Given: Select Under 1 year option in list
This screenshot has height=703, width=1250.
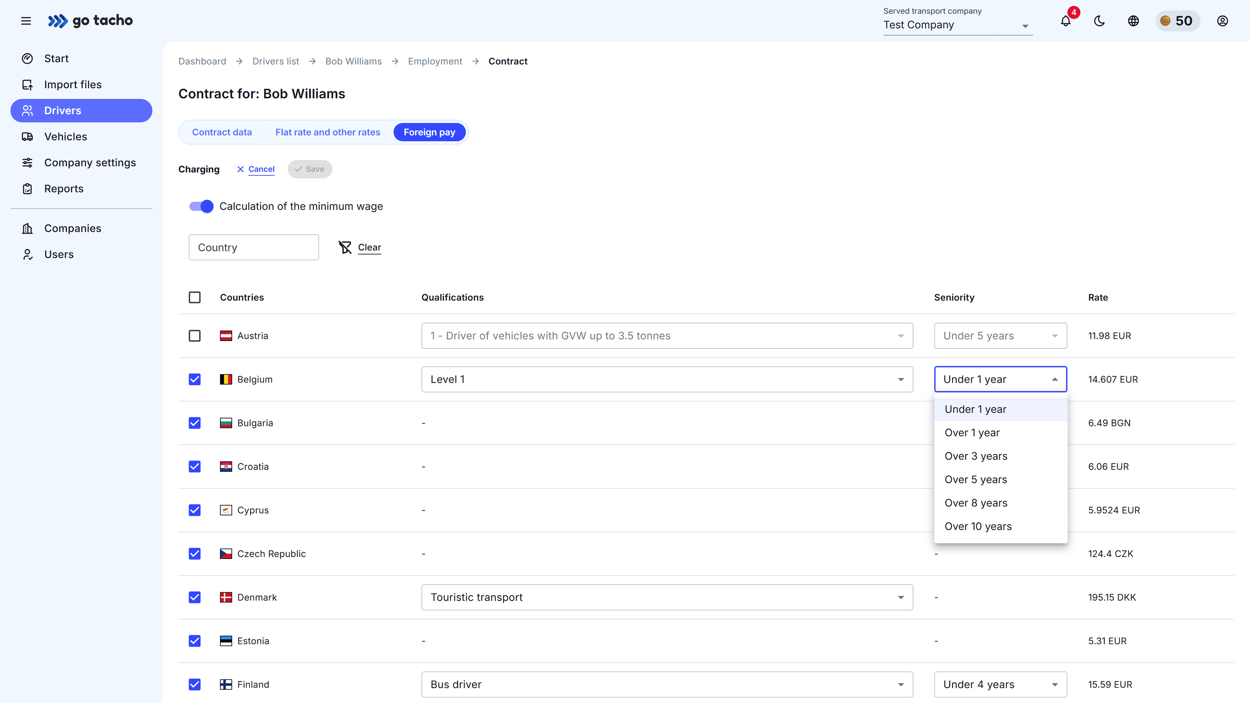Looking at the screenshot, I should tap(1001, 410).
